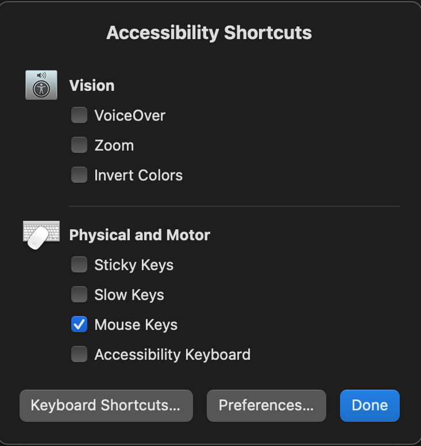Click the Vision section heading
421x446 pixels.
[x=92, y=86]
